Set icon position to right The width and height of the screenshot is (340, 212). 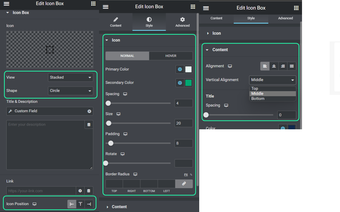89,204
